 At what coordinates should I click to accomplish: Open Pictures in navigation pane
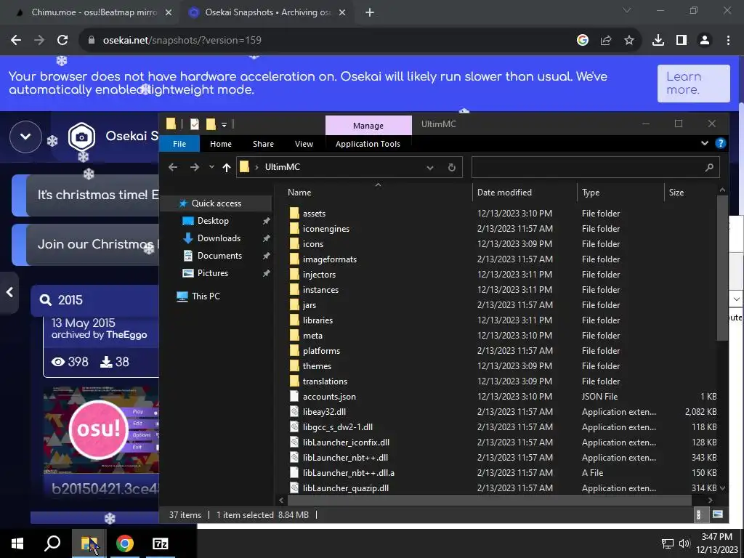pos(213,273)
